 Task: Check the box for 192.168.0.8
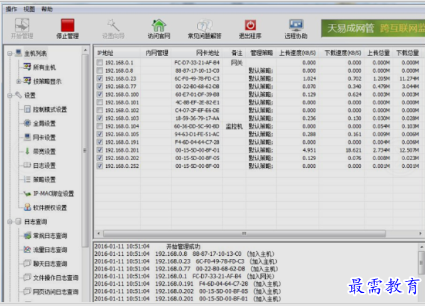point(100,70)
